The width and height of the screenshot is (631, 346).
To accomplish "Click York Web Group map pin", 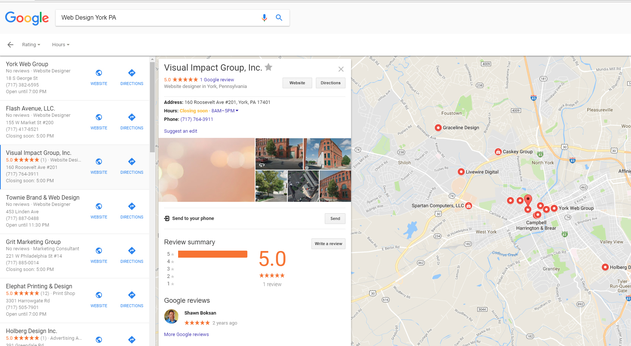I will coord(554,208).
